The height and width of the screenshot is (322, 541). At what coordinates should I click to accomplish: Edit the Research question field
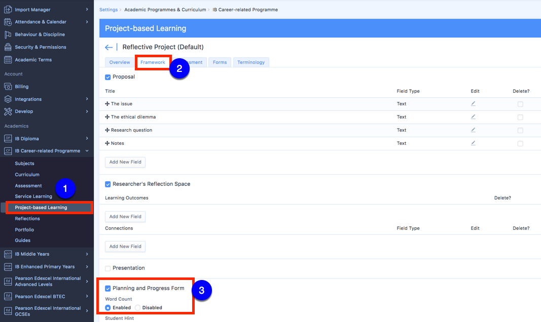click(x=473, y=130)
